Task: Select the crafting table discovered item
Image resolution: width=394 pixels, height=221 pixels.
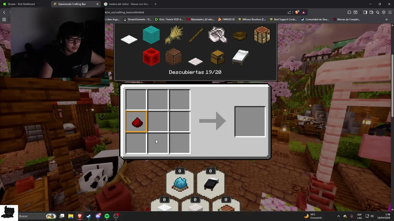Action: coord(262,35)
